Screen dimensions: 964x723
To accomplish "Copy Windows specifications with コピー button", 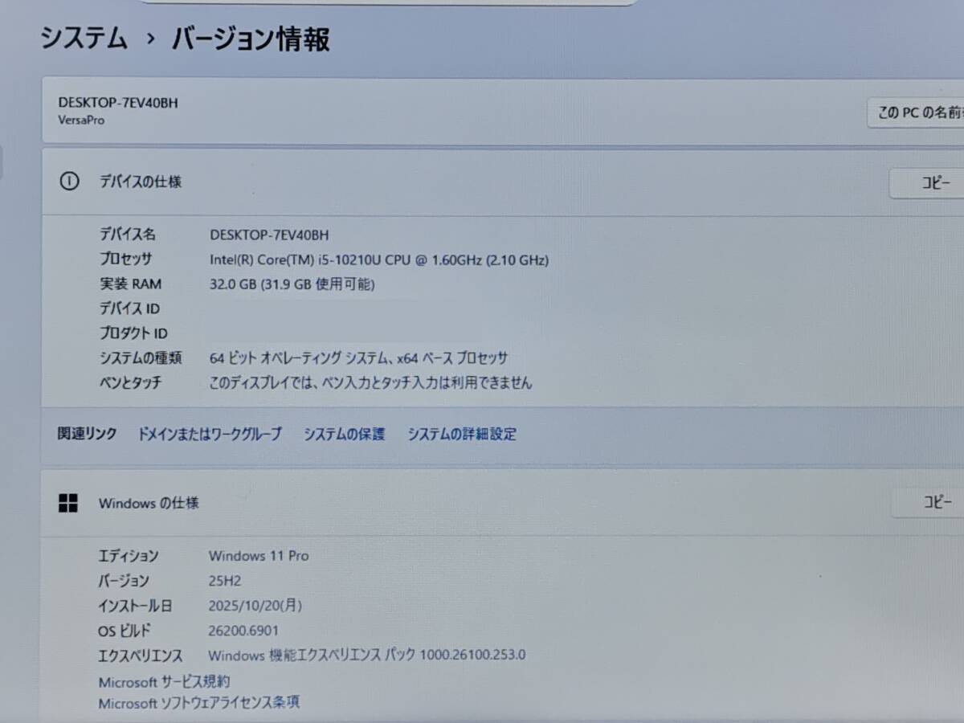I will click(x=928, y=503).
